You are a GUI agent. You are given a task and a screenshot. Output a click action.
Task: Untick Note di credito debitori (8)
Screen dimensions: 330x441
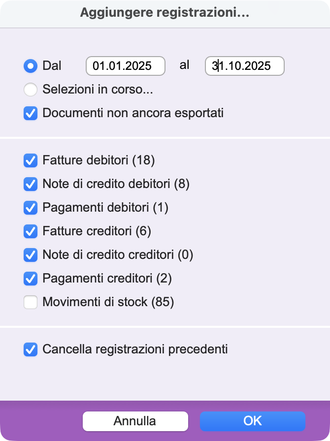[31, 184]
